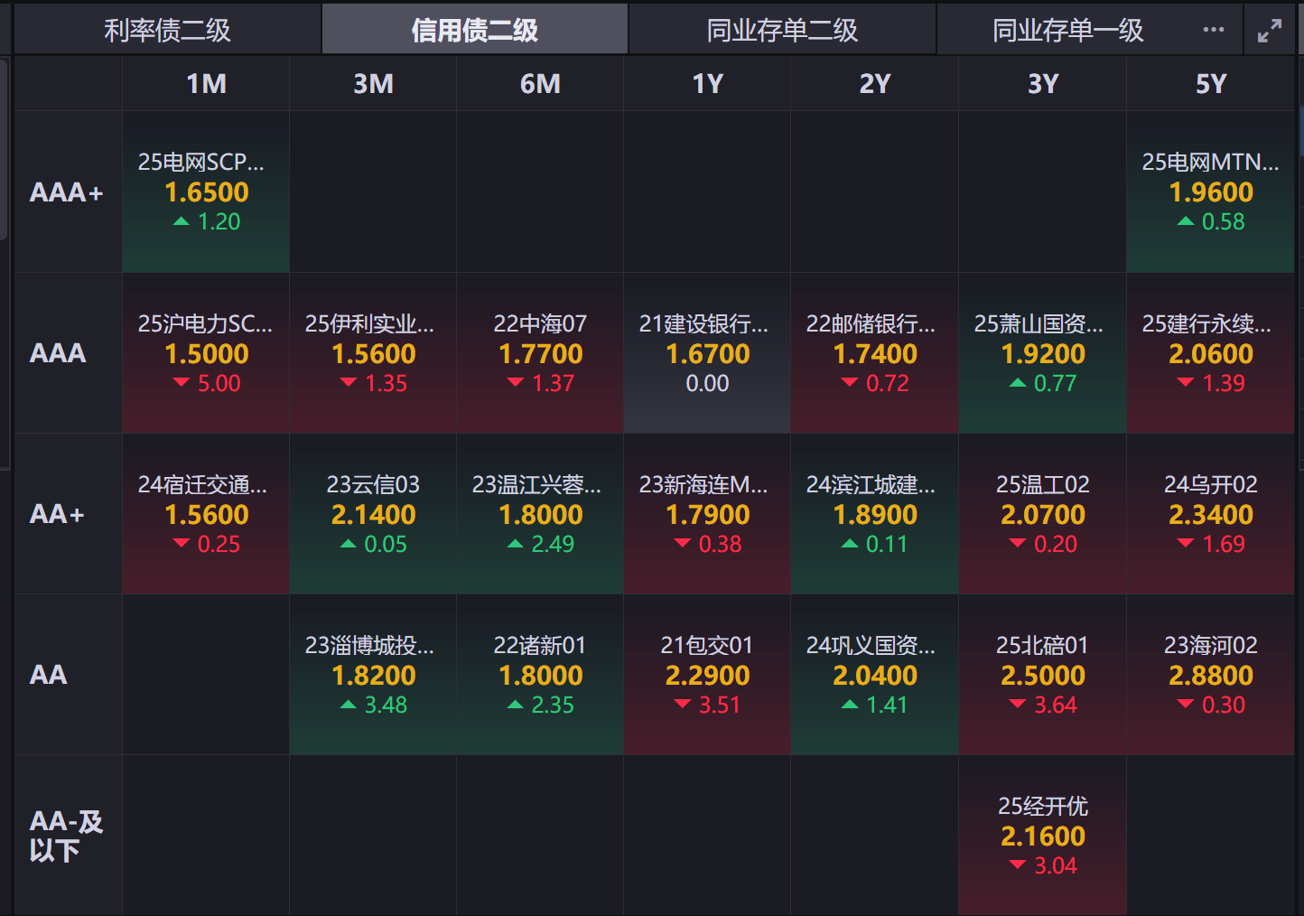Viewport: 1304px width, 916px height.
Task: Open the 25北碚01 bond cell
Action: pos(1043,675)
